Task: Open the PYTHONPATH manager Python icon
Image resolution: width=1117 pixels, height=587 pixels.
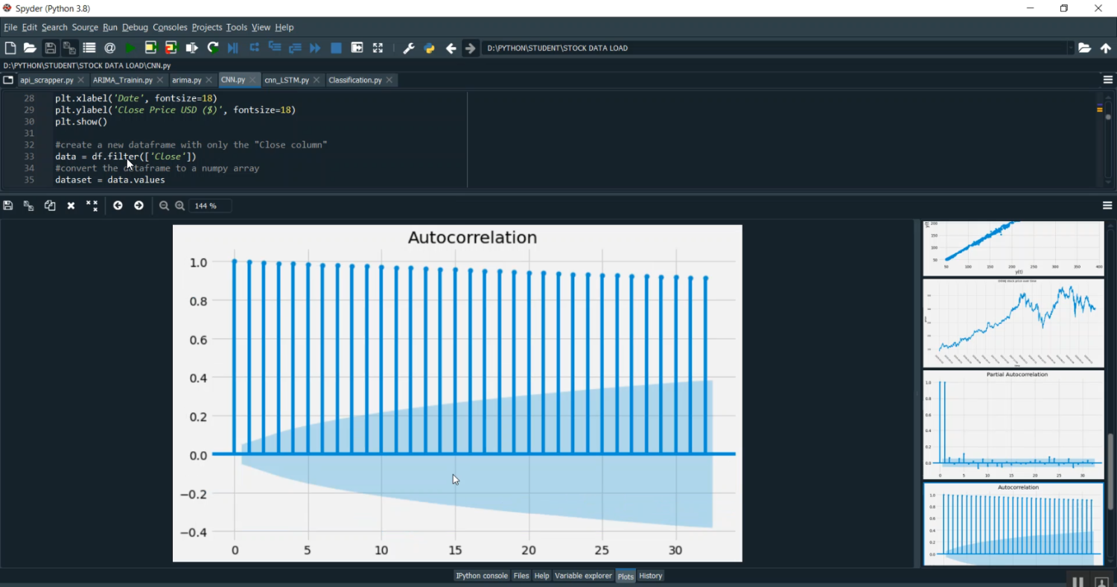Action: tap(429, 48)
